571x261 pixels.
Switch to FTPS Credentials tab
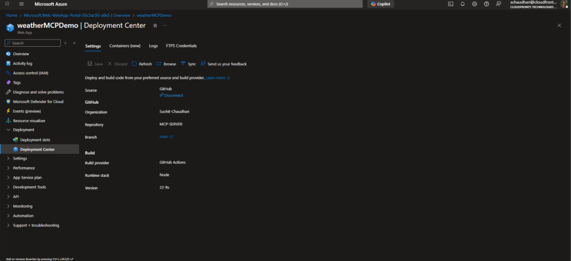click(181, 46)
